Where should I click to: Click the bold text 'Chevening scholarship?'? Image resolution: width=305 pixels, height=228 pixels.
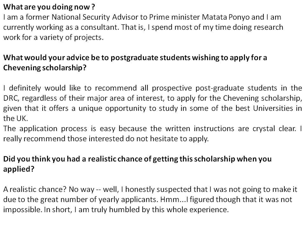[x=44, y=68]
